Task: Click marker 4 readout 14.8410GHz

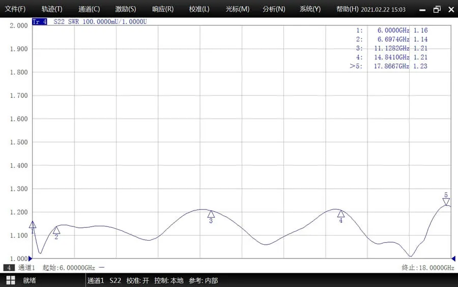Action: [392, 57]
